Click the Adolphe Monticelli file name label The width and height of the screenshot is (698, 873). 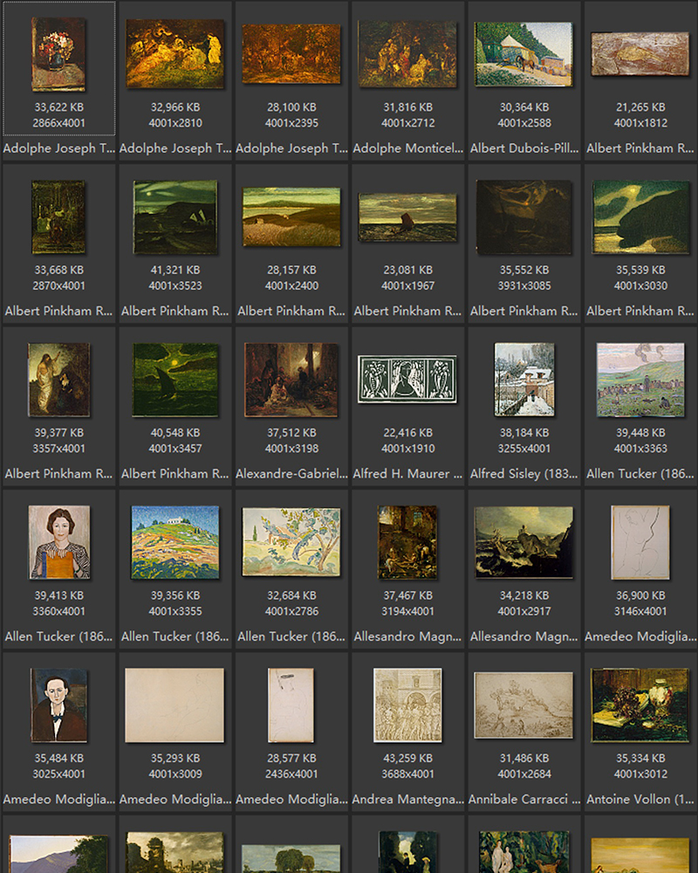pos(407,148)
